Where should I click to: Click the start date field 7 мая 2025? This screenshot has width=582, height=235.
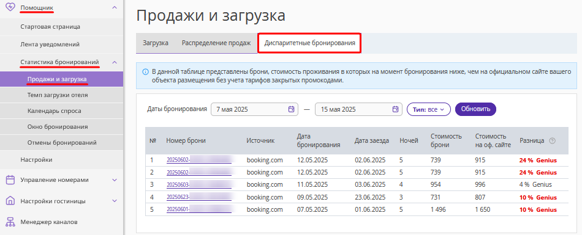click(x=254, y=109)
